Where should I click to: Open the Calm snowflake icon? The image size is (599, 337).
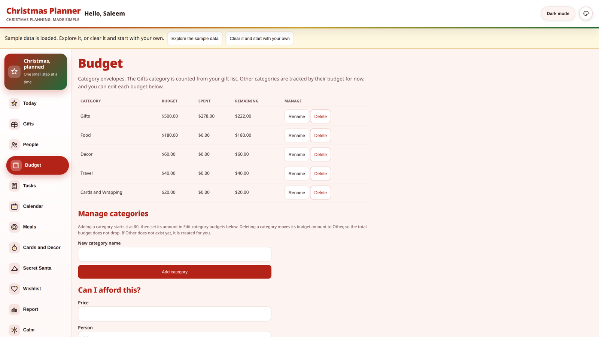(14, 330)
